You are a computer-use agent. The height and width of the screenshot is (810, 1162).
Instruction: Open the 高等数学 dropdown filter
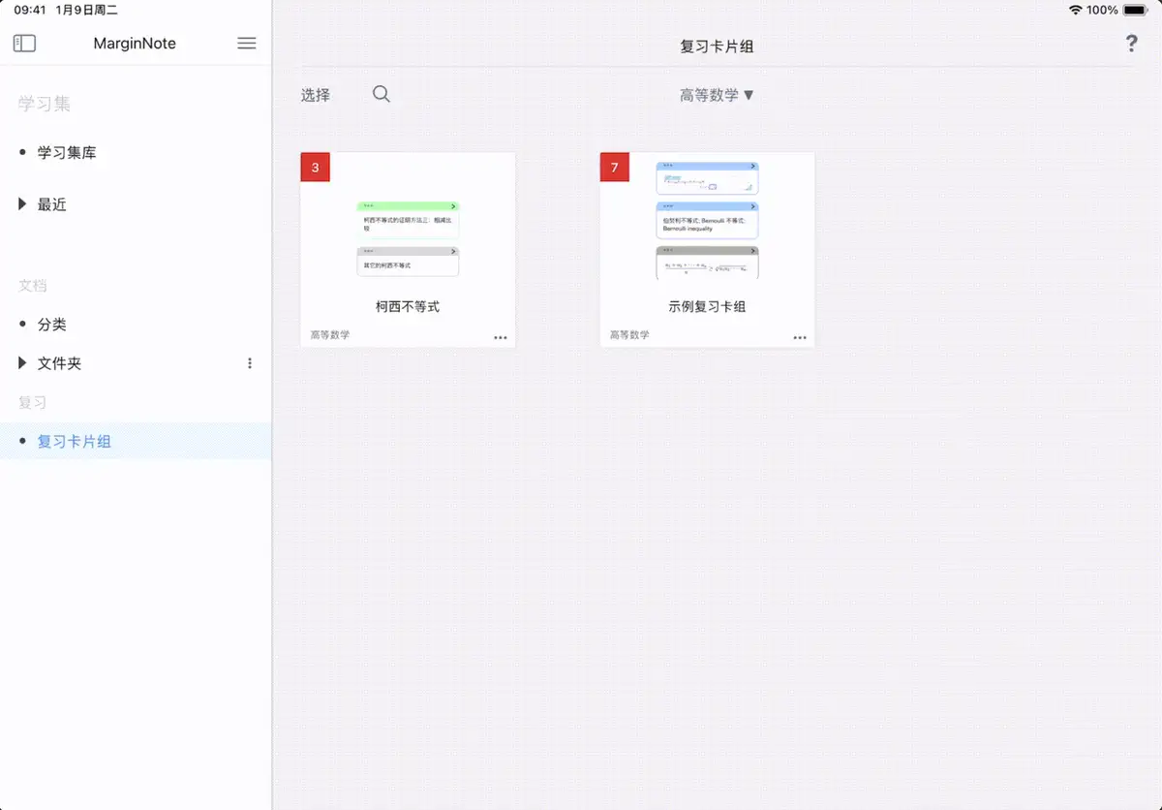(717, 95)
